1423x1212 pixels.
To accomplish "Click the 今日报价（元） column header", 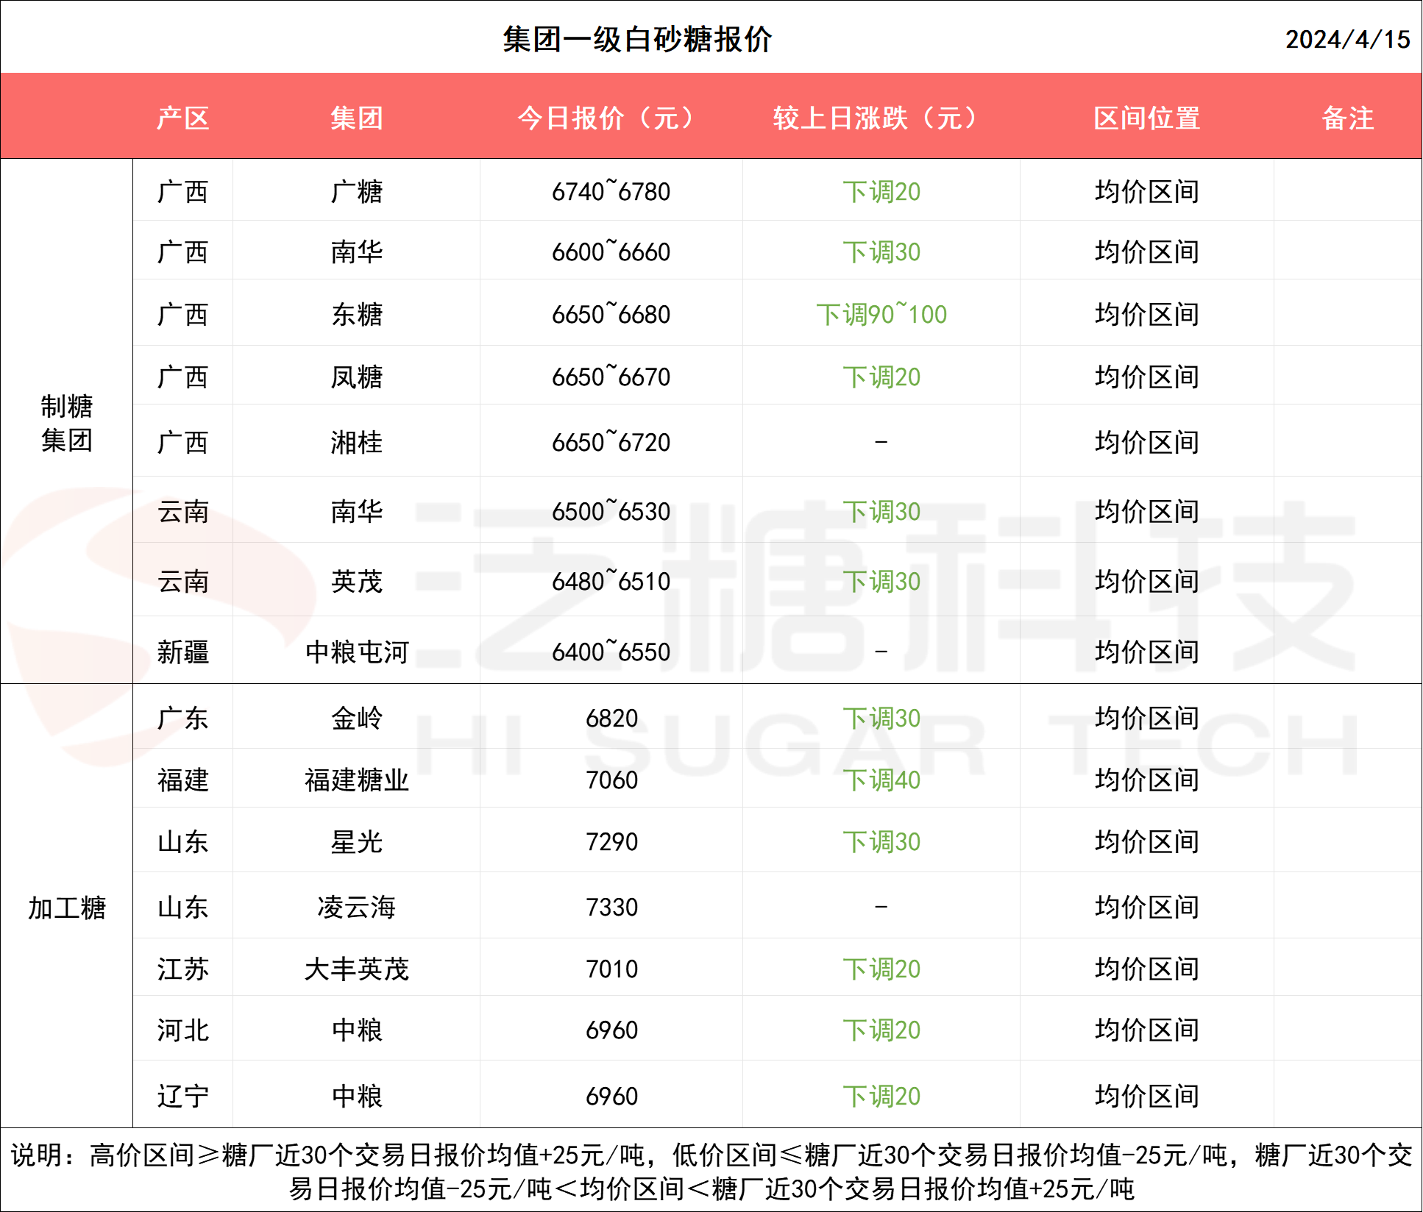I will coord(611,118).
